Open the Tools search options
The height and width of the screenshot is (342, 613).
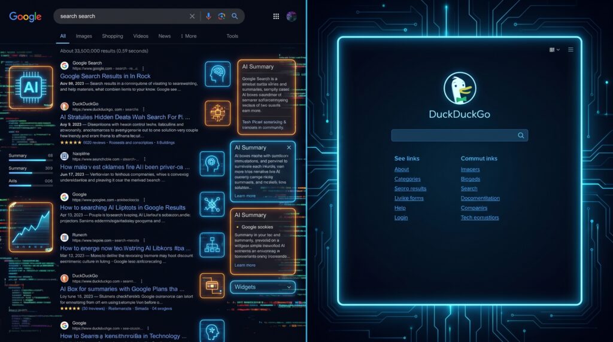click(232, 36)
